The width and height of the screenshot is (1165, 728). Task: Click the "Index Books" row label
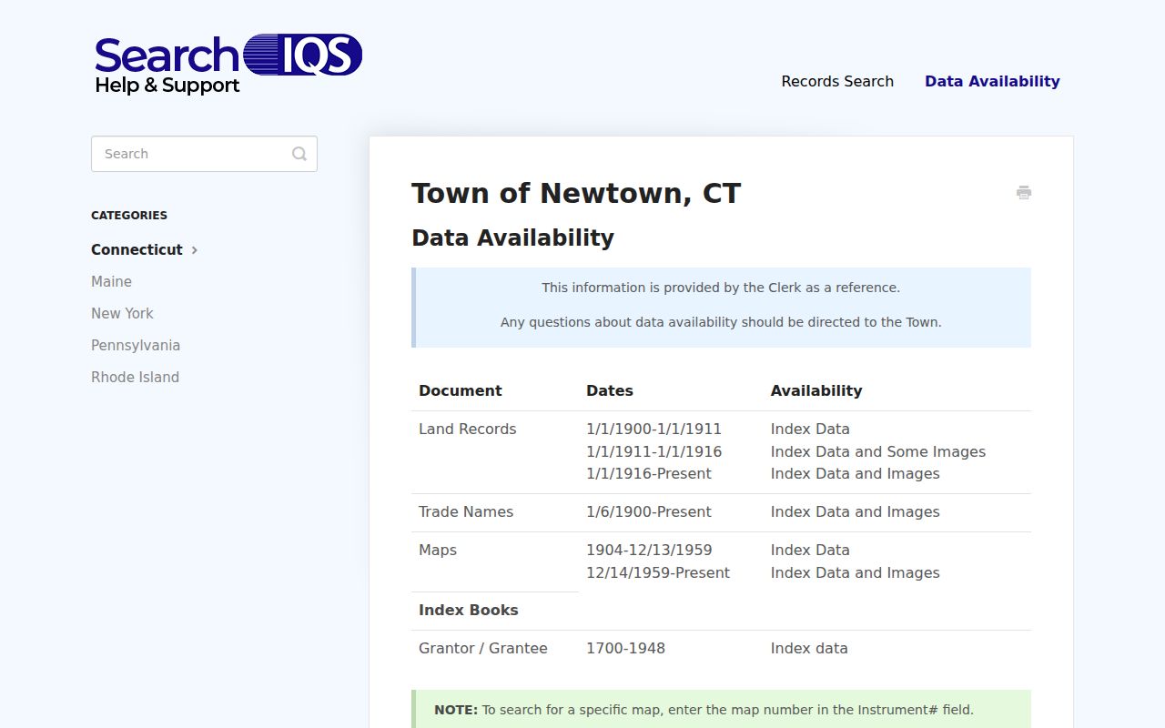pyautogui.click(x=468, y=610)
